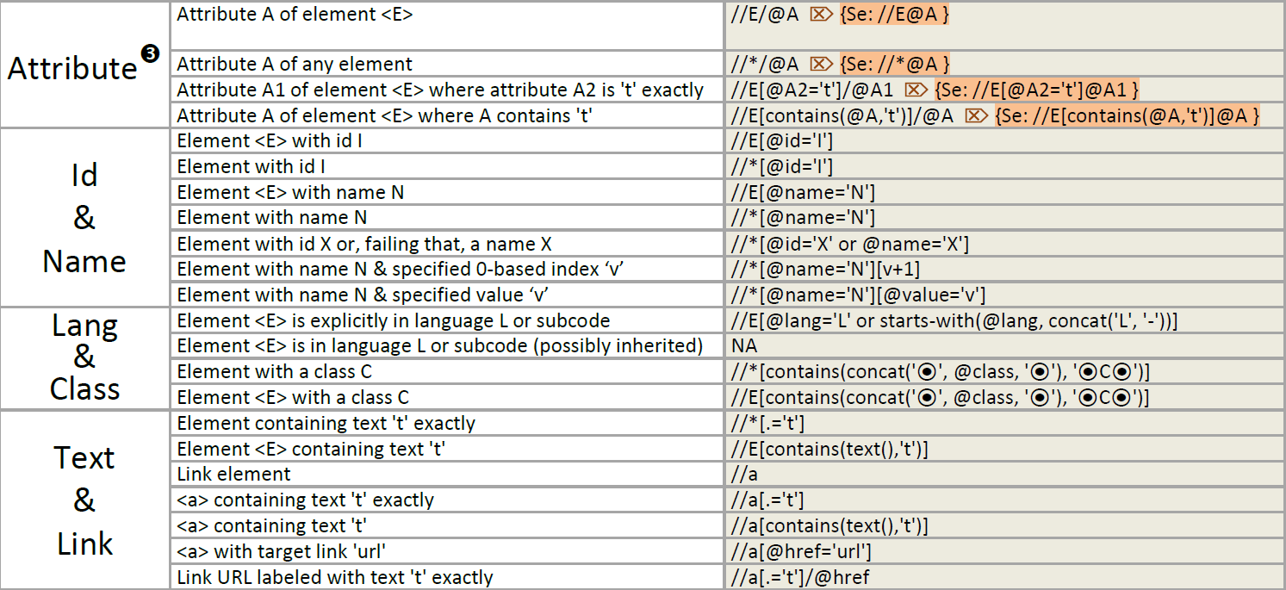This screenshot has width=1286, height=590.
Task: Click the //a XPath expression cell
Action: click(x=744, y=475)
